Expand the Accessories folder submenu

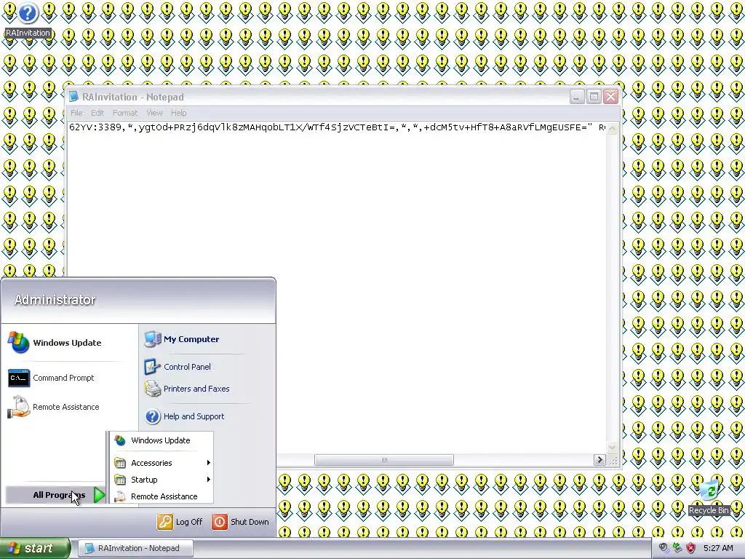click(162, 462)
